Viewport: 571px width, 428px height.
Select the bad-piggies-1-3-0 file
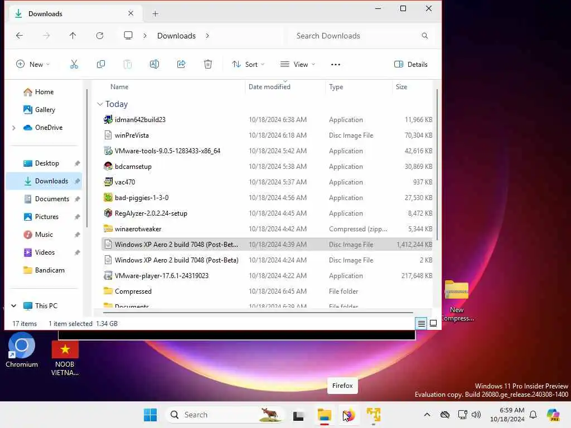tap(267, 198)
